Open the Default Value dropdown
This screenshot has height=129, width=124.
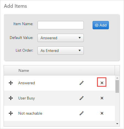click(x=61, y=38)
